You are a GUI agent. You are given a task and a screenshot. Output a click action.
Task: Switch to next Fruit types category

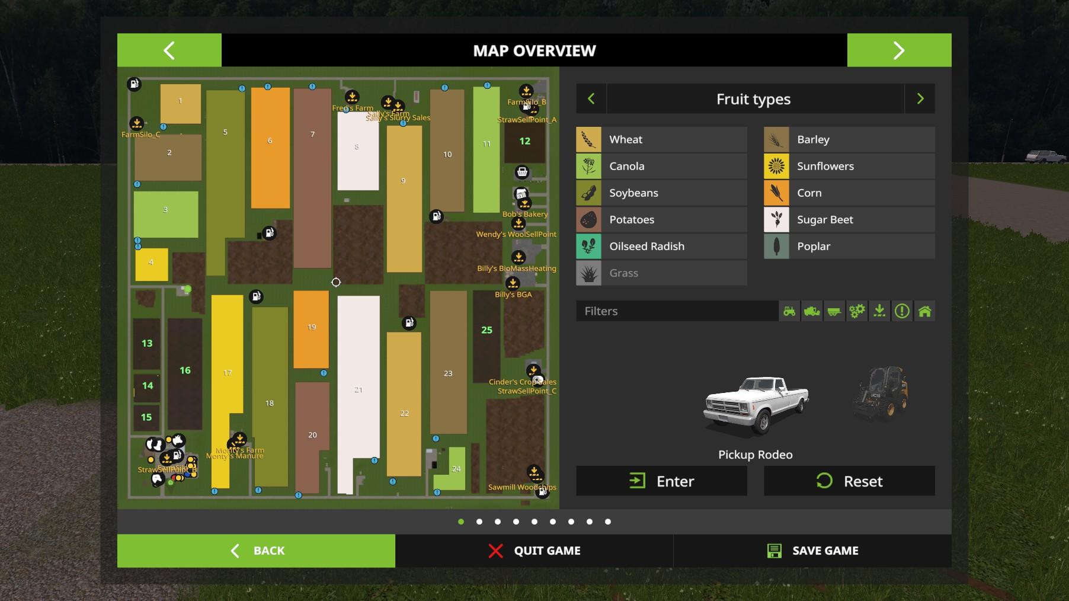point(920,99)
